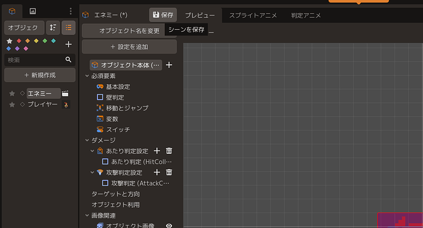
Task: Open ターゲットと方向 section
Action: tap(115, 194)
